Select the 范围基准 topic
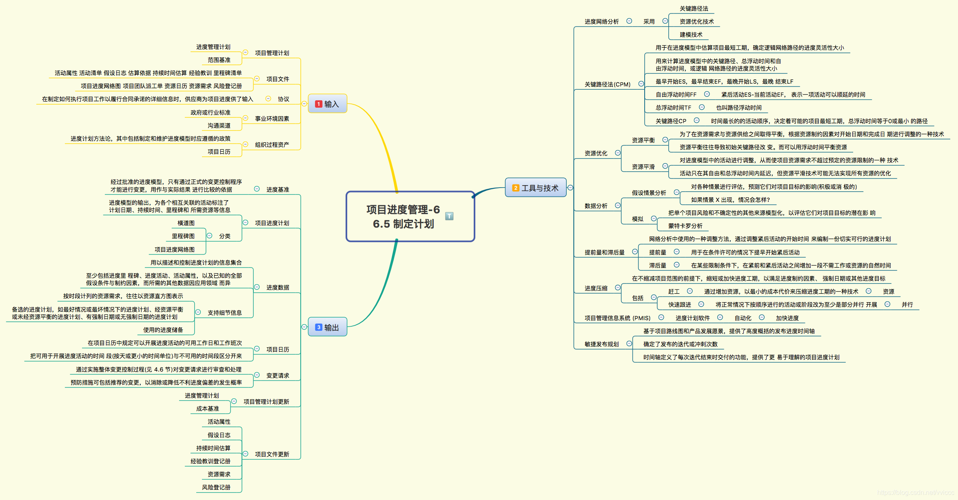 219,60
